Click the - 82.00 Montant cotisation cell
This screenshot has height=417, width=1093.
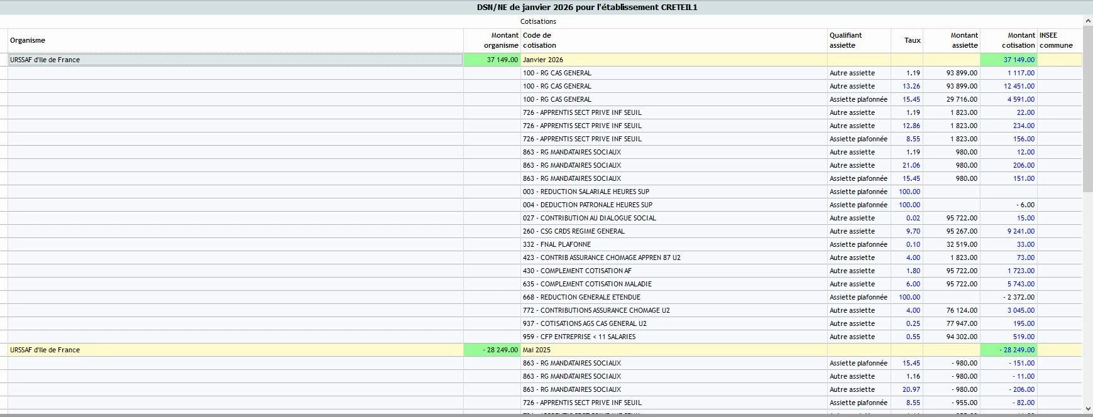pos(1009,403)
